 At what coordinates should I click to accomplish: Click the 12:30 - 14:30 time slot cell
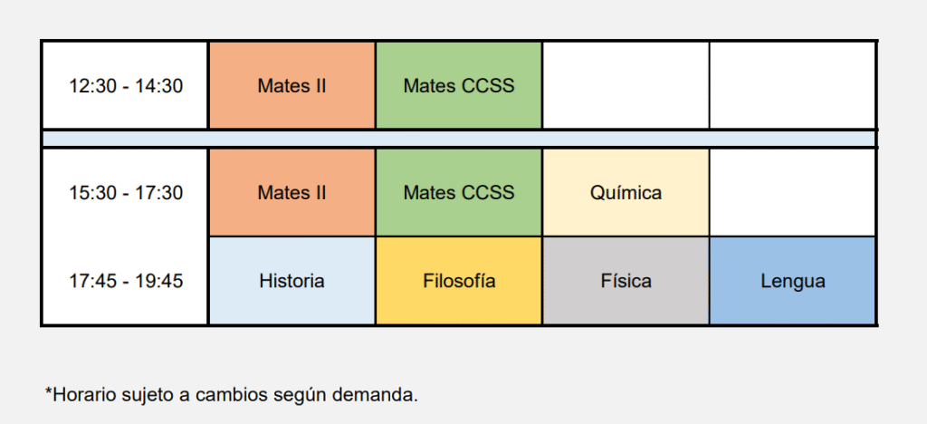(x=125, y=85)
